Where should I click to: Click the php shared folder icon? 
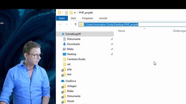tap(64, 70)
